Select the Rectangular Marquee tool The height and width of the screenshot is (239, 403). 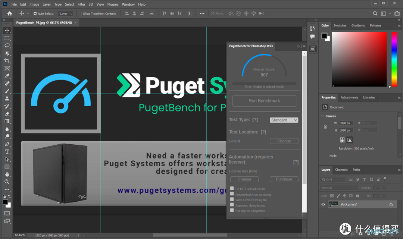pyautogui.click(x=7, y=38)
